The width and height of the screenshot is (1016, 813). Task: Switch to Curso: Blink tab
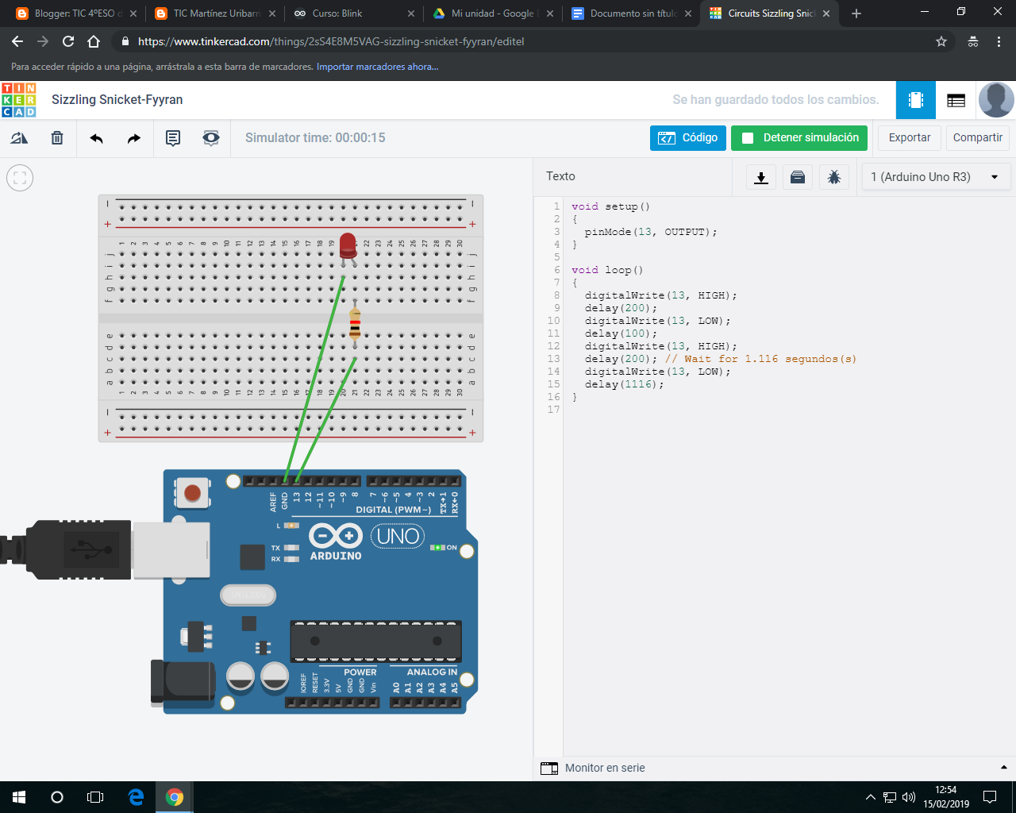pyautogui.click(x=353, y=13)
